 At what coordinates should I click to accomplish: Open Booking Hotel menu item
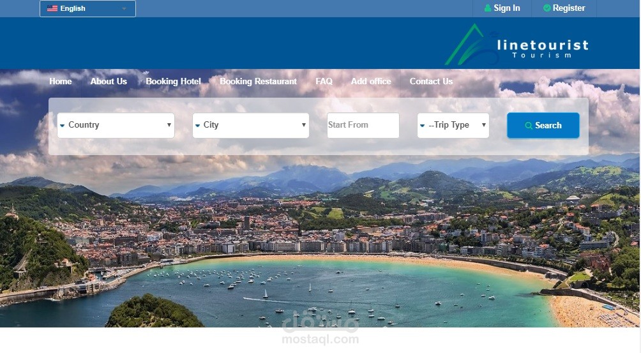pyautogui.click(x=173, y=81)
